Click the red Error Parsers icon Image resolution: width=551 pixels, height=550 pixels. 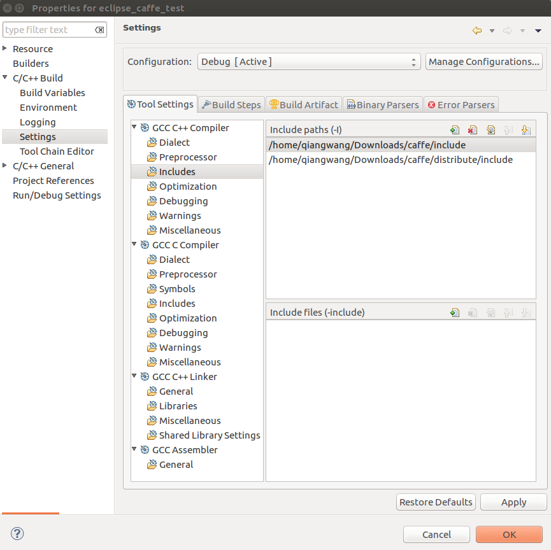pyautogui.click(x=431, y=104)
